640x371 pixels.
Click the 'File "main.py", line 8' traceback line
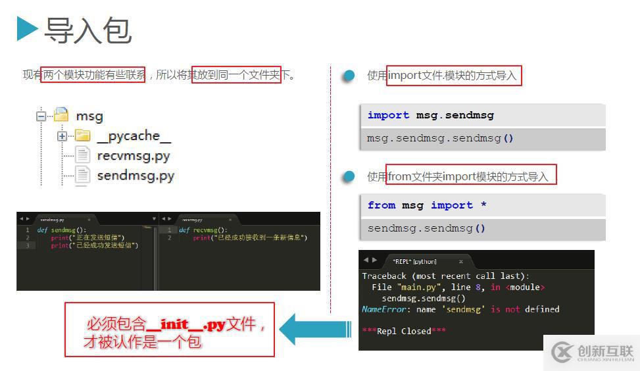click(x=458, y=287)
